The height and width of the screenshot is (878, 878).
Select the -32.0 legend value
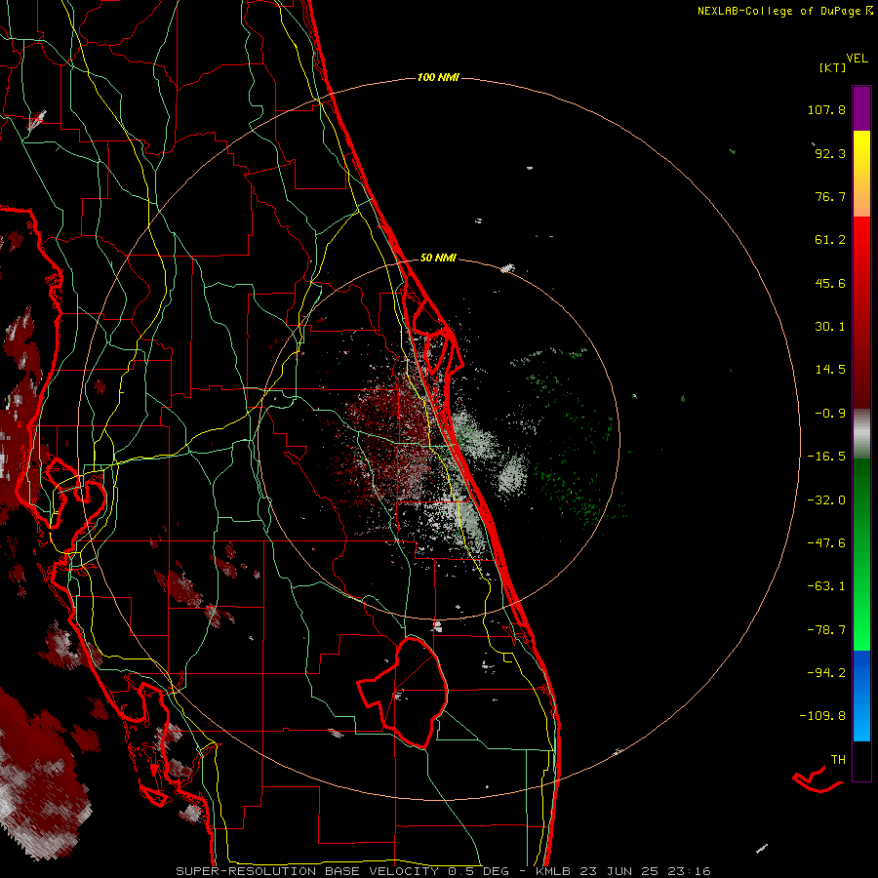tap(826, 500)
